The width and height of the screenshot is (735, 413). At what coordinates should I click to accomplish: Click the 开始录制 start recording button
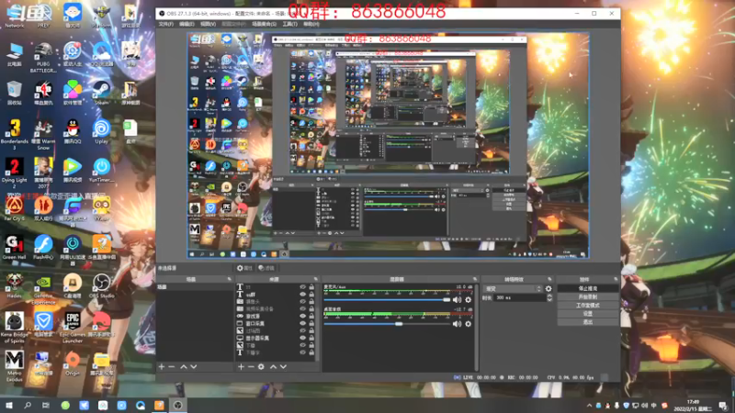click(588, 296)
